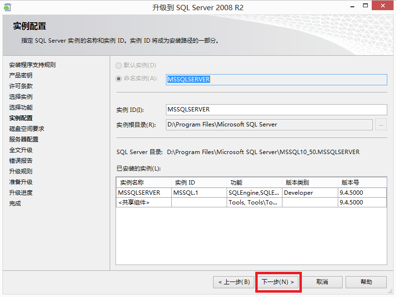Click the 实例根目录(R) path field
Screen dimensions: 396x297
(x=269, y=125)
